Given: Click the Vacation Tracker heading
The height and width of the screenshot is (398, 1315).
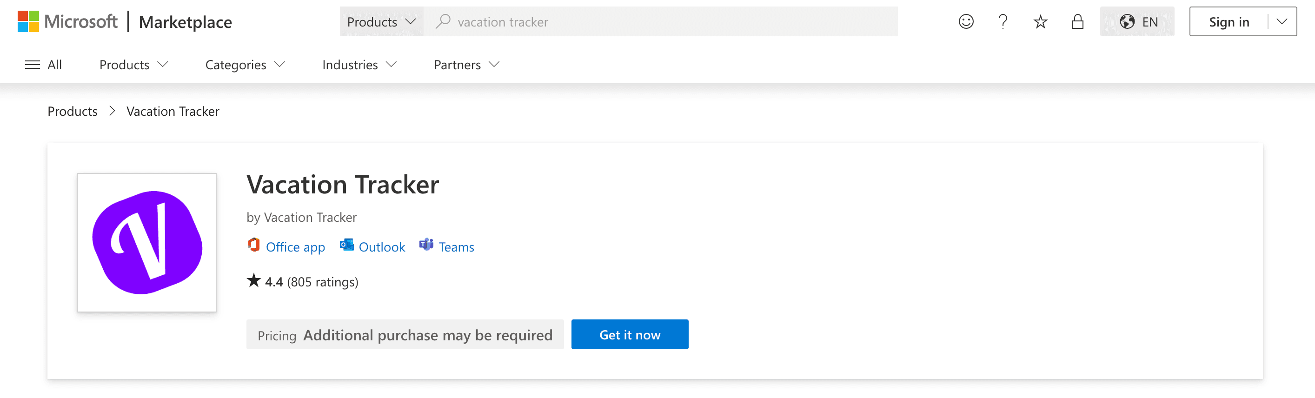Looking at the screenshot, I should click(343, 184).
